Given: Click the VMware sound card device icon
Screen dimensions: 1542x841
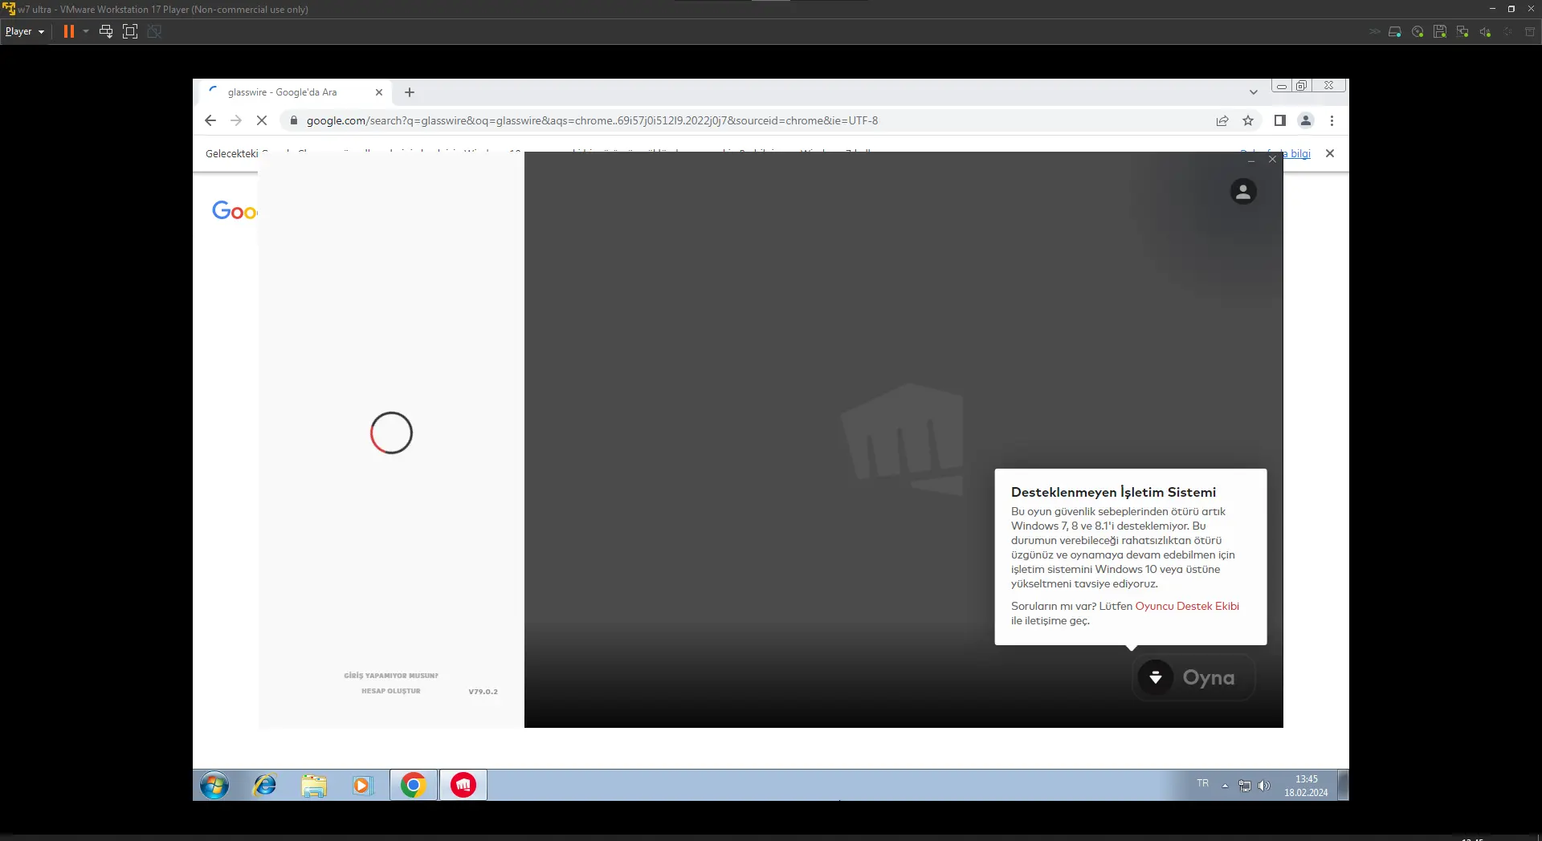Looking at the screenshot, I should point(1485,31).
